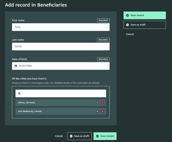Click Cancel in the right sidebar
172x142 pixels.
click(130, 34)
